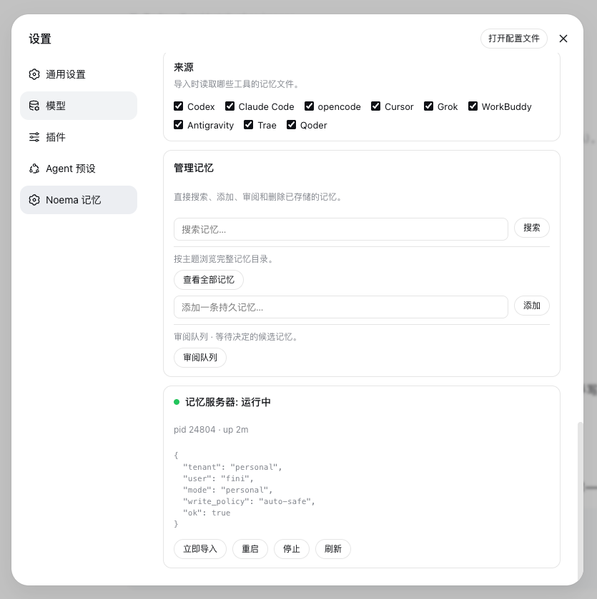Click the database icon beside 模型
597x599 pixels.
tap(34, 106)
